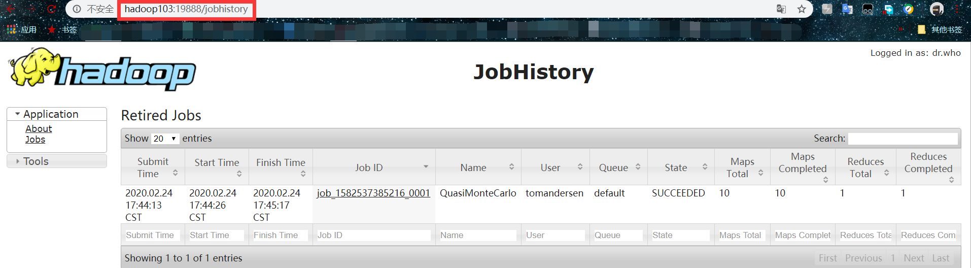
Task: Click the translate page icon in address bar
Action: [781, 9]
